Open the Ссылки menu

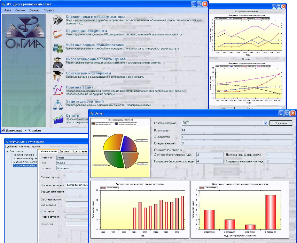click(20, 10)
